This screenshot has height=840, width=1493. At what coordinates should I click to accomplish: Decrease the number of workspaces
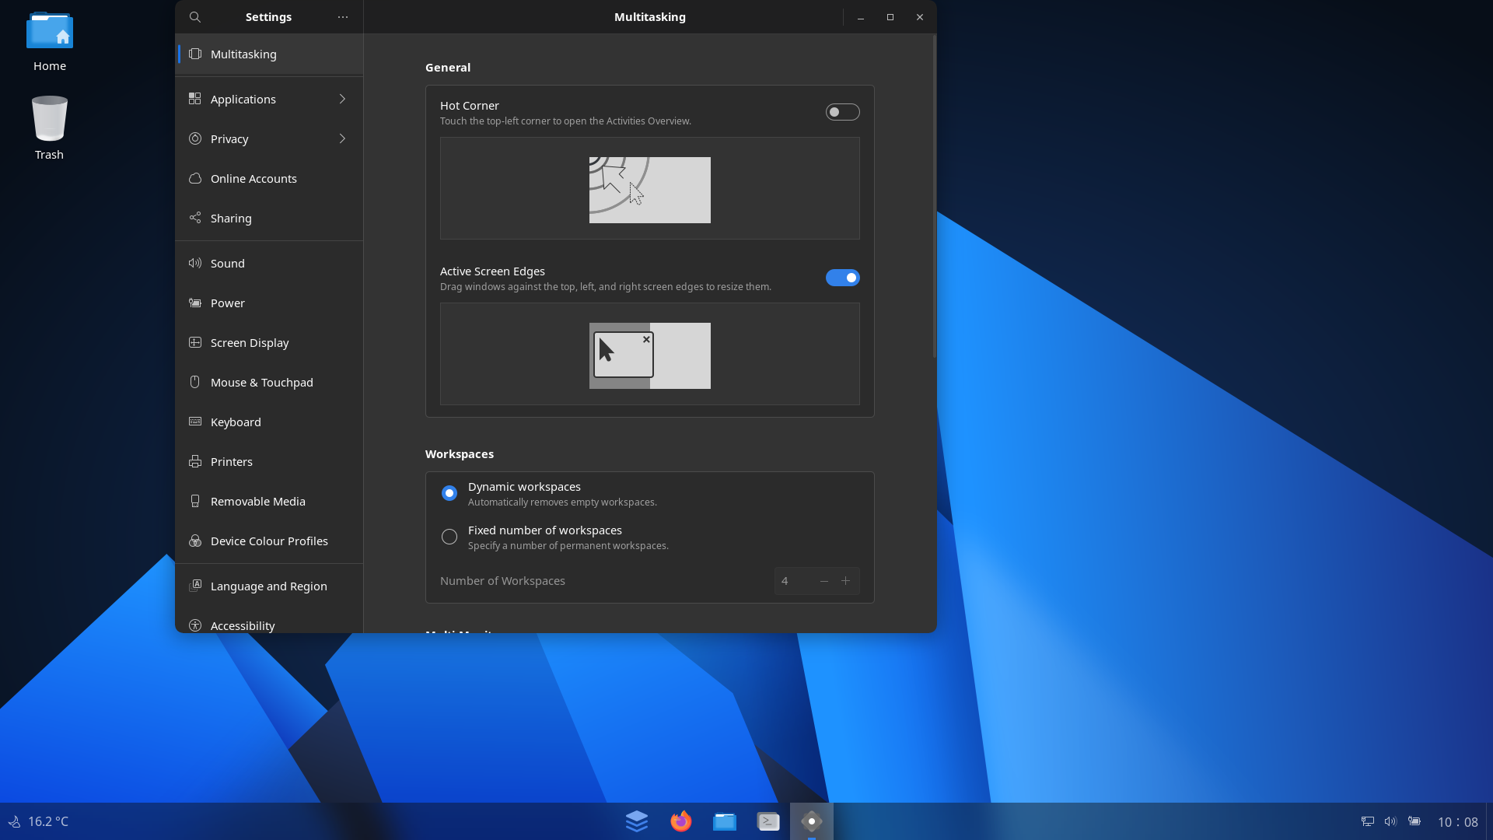point(824,582)
